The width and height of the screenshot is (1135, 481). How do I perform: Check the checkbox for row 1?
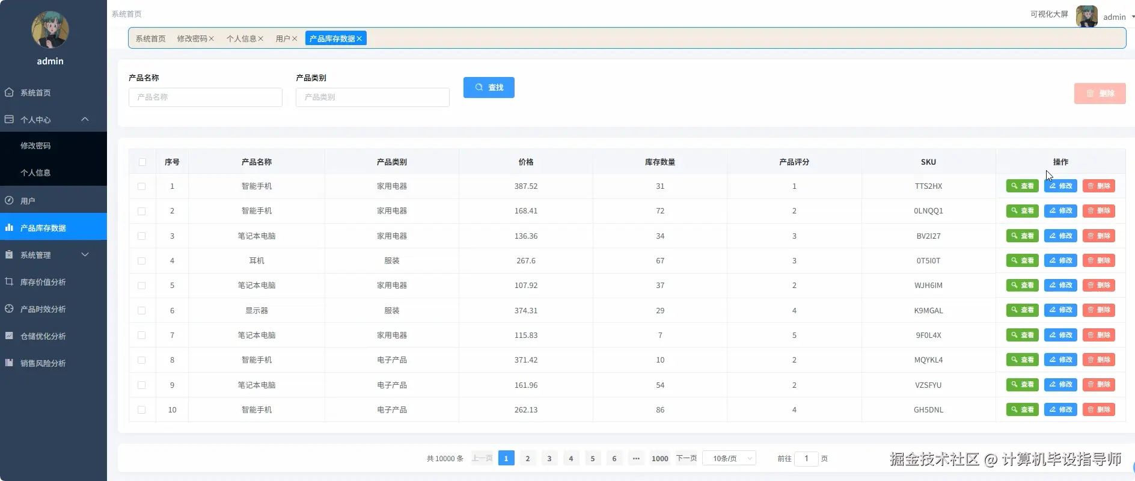(x=142, y=186)
